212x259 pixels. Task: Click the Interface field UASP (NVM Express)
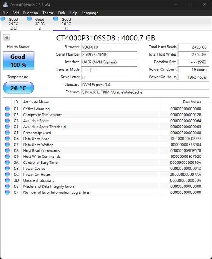point(109,62)
